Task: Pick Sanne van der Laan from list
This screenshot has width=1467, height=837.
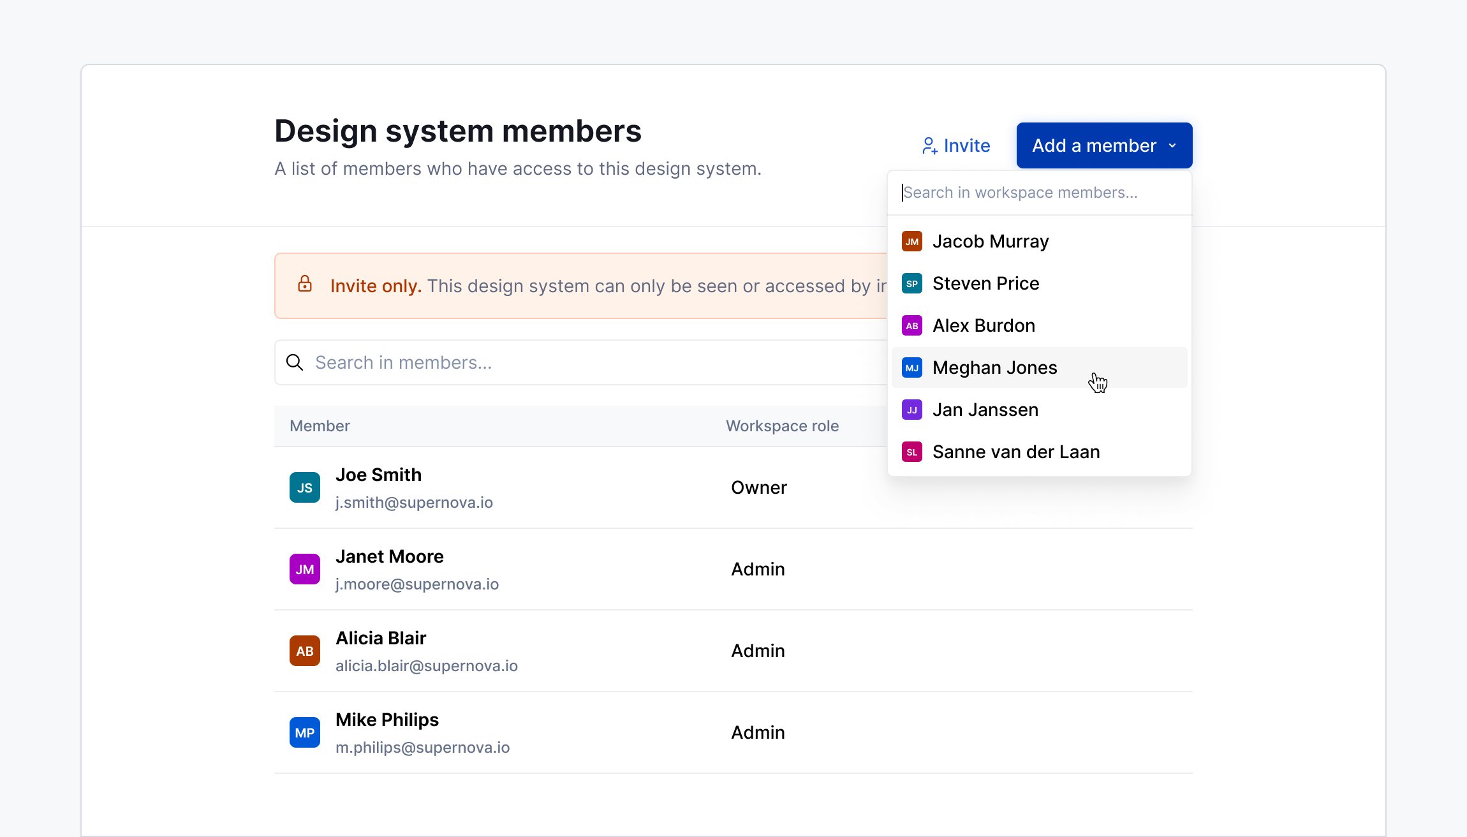Action: 1040,452
